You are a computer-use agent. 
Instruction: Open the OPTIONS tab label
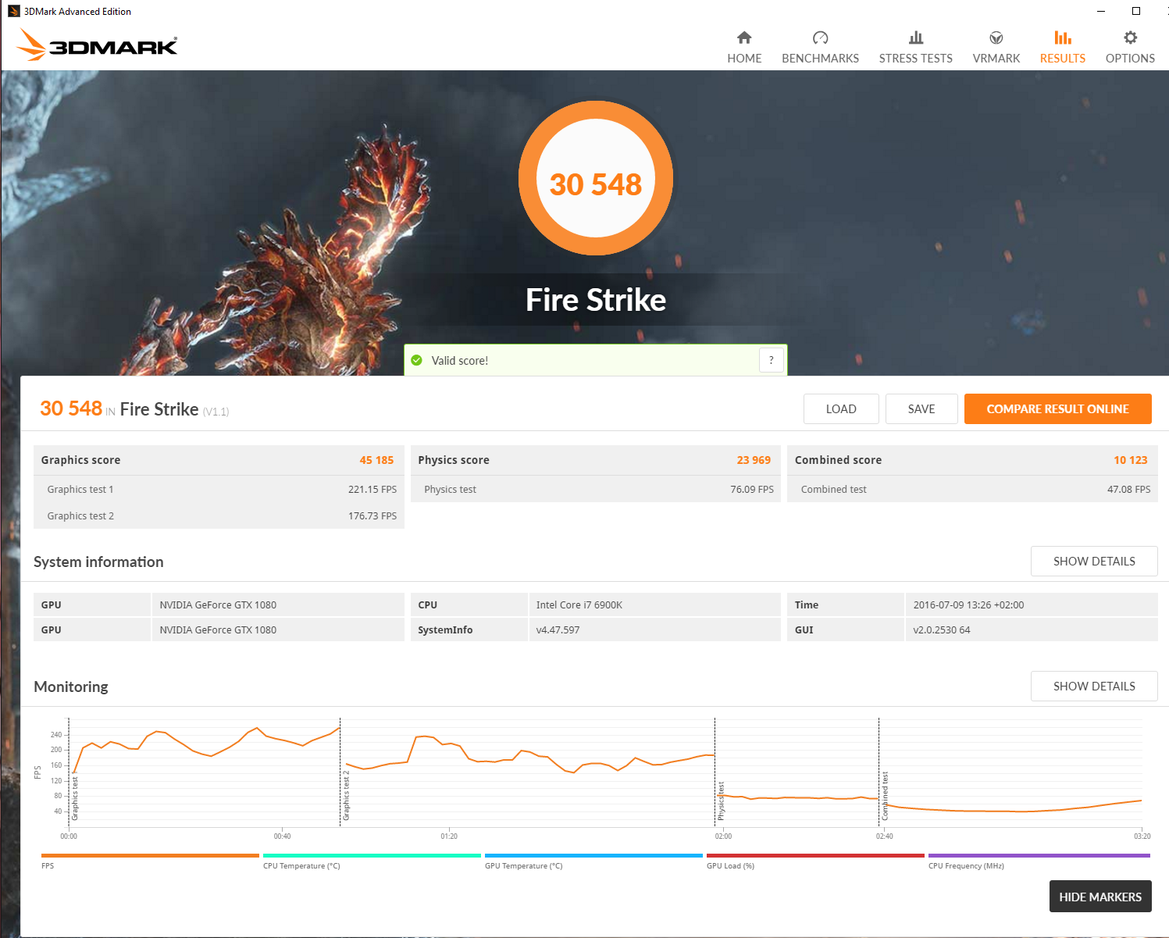[1130, 59]
